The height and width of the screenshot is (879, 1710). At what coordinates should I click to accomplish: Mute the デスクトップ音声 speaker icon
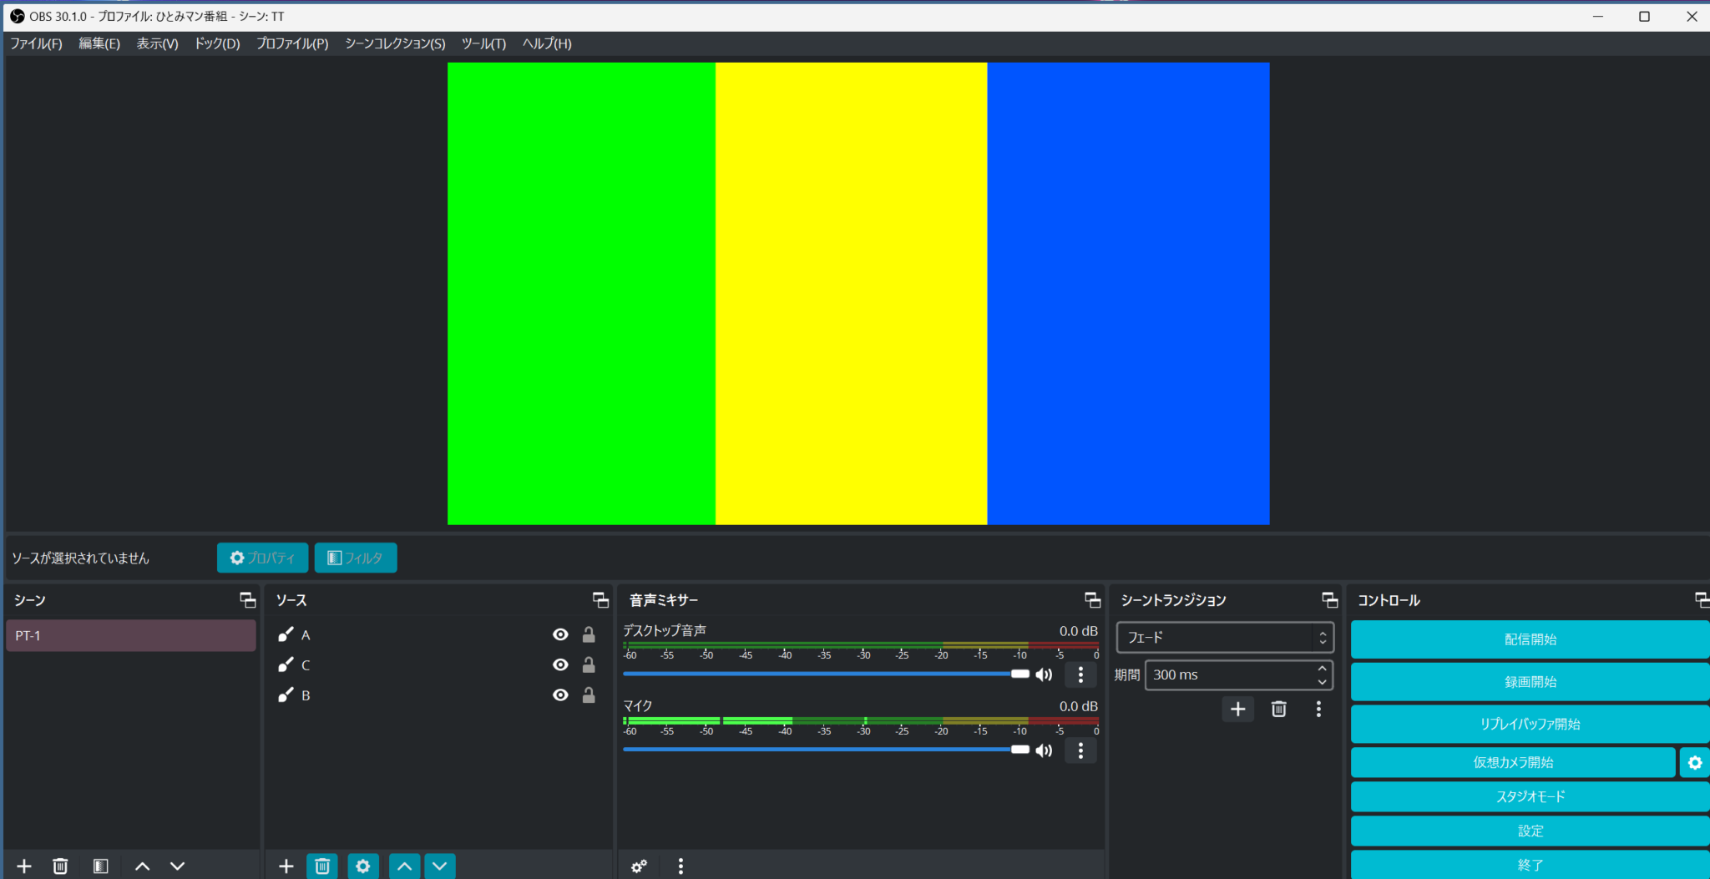click(x=1044, y=674)
